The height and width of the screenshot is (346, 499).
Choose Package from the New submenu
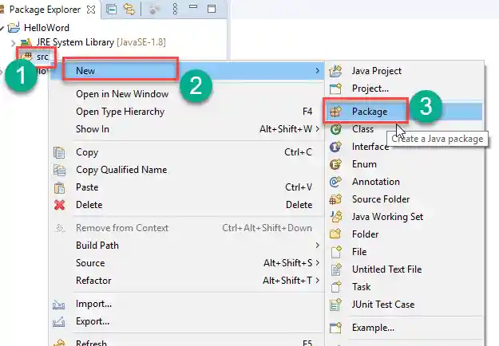pyautogui.click(x=369, y=112)
